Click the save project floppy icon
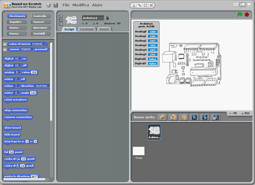This screenshot has height=185, width=255. tap(55, 5)
